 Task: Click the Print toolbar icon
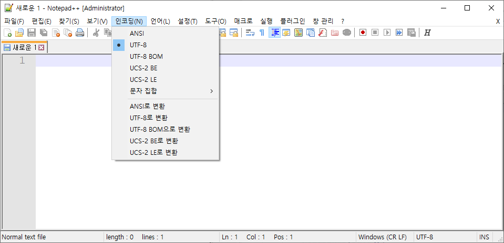[80, 33]
